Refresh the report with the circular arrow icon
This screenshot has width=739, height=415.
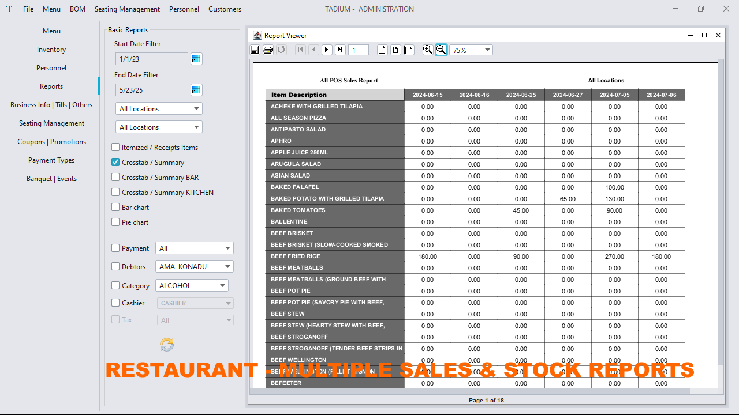tap(281, 50)
